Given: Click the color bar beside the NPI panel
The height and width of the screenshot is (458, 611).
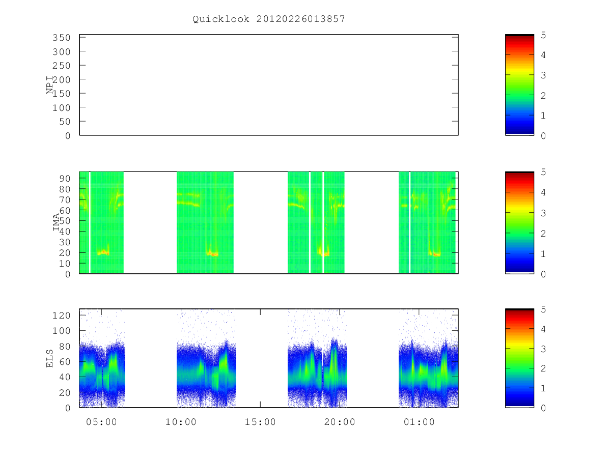Looking at the screenshot, I should pyautogui.click(x=519, y=84).
